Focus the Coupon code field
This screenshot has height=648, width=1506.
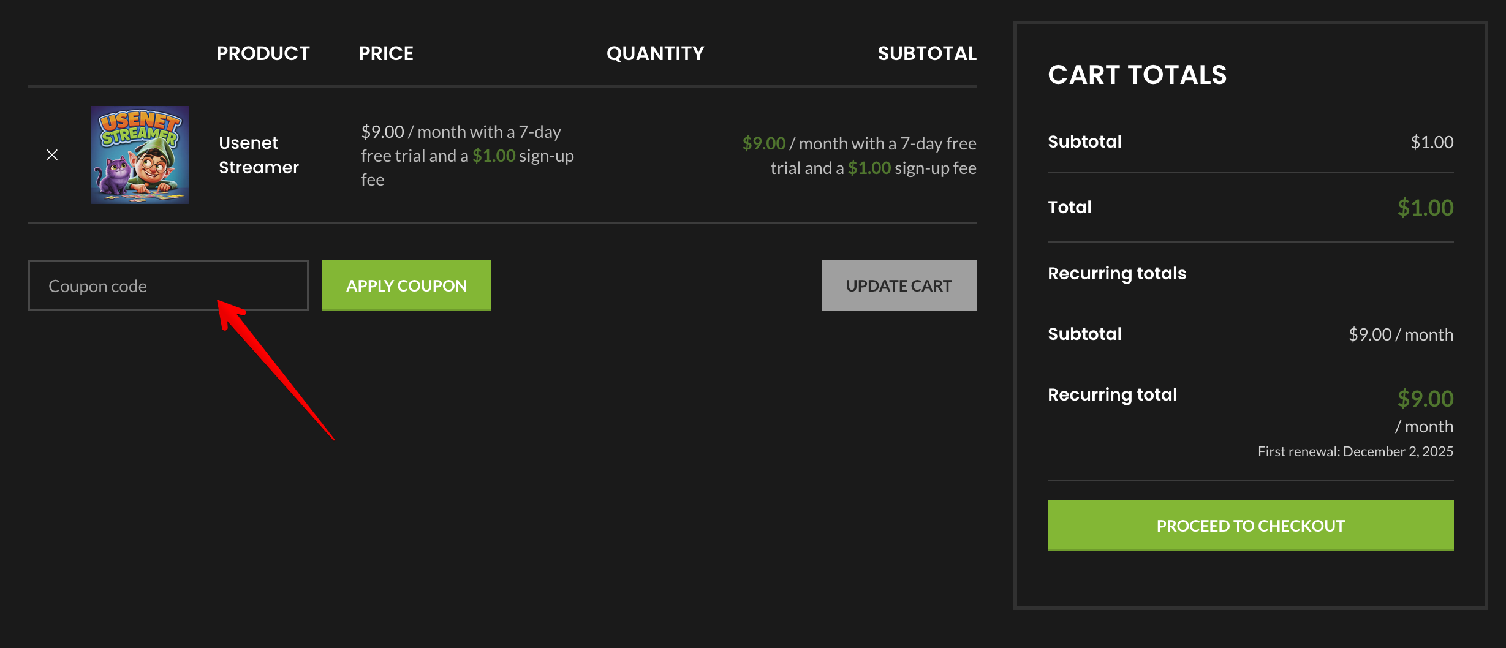[x=168, y=286]
